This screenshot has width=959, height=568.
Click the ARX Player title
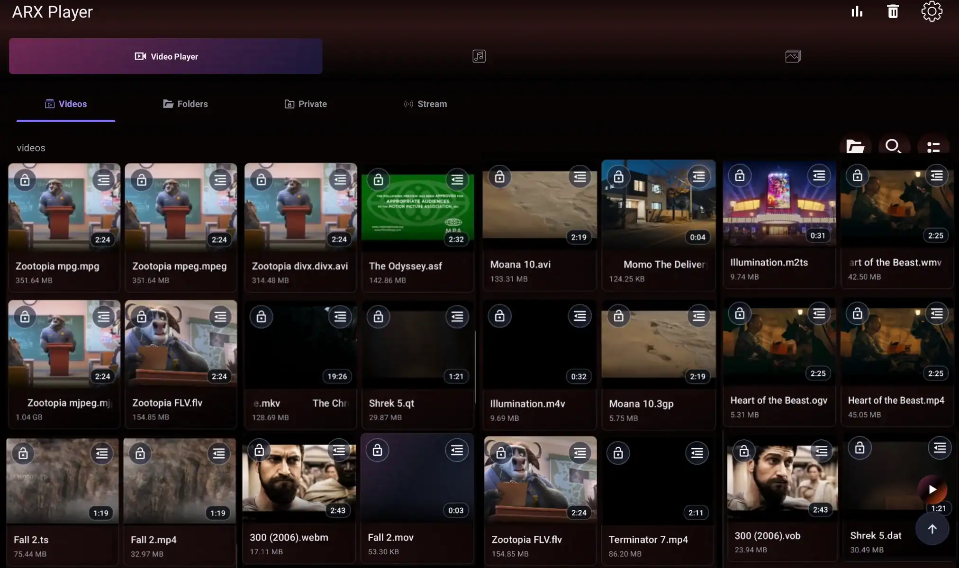tap(52, 12)
